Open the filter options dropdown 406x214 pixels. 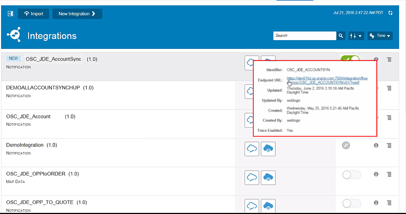point(356,36)
